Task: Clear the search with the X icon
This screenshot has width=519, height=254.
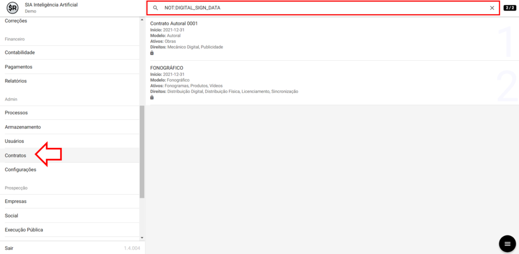Action: (x=492, y=8)
